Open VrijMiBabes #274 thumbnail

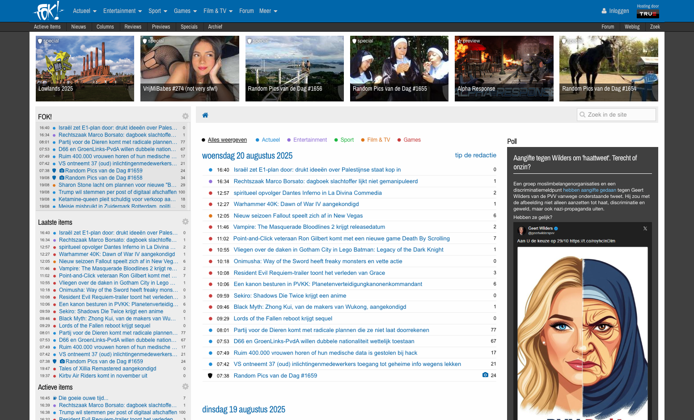(x=190, y=68)
